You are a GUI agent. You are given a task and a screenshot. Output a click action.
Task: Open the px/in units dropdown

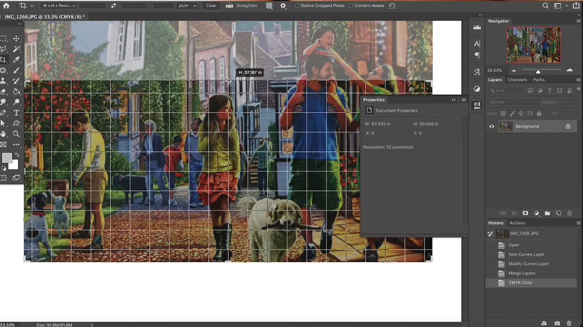click(187, 5)
